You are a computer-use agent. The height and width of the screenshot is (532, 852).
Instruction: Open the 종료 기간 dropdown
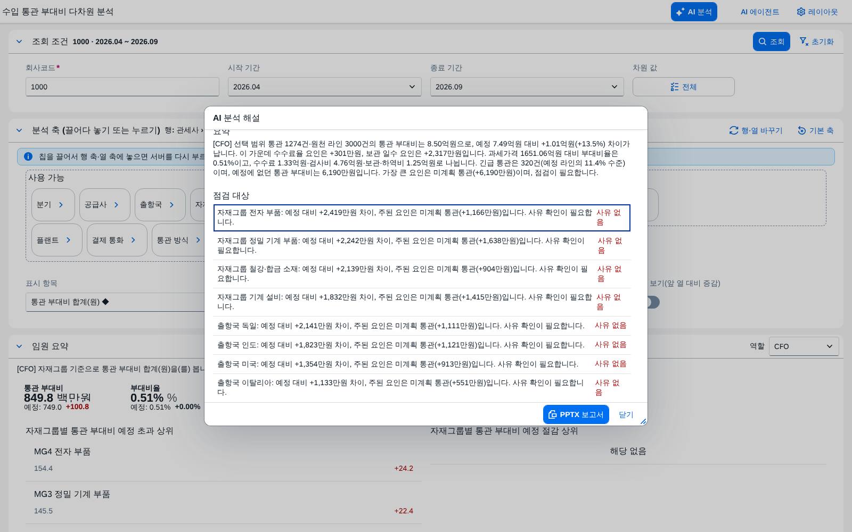(x=527, y=87)
